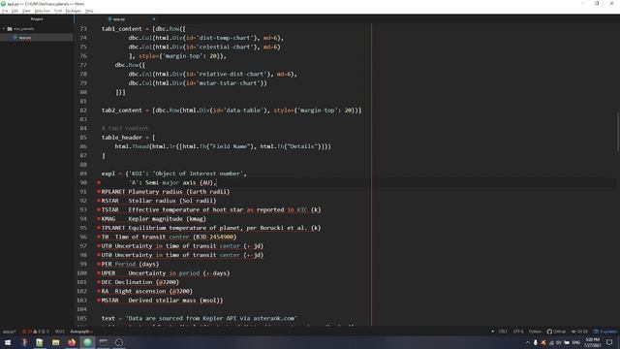Select the Project panel tab
The width and height of the screenshot is (620, 349).
click(37, 19)
